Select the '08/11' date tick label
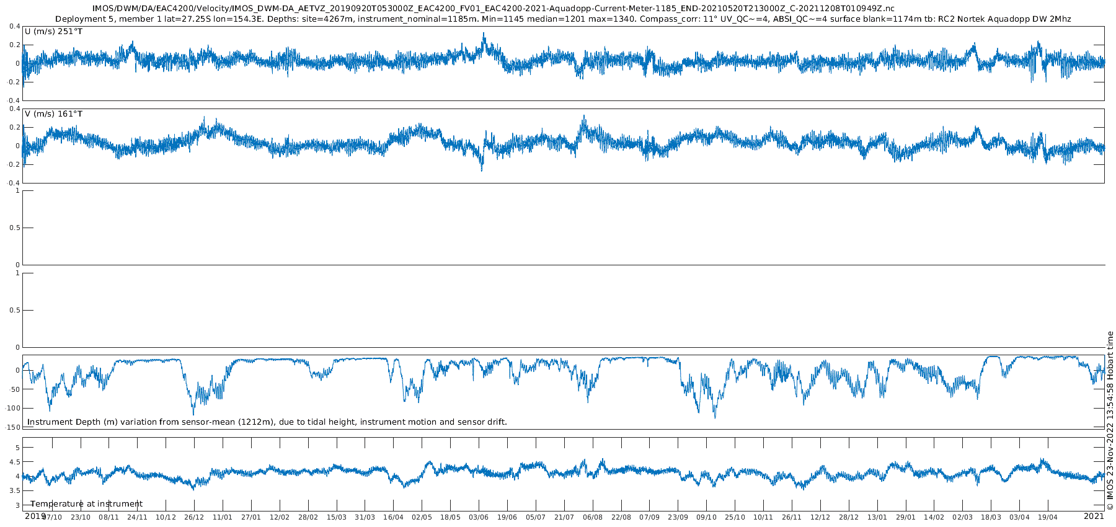Image resolution: width=1116 pixels, height=527 pixels. pyautogui.click(x=109, y=517)
